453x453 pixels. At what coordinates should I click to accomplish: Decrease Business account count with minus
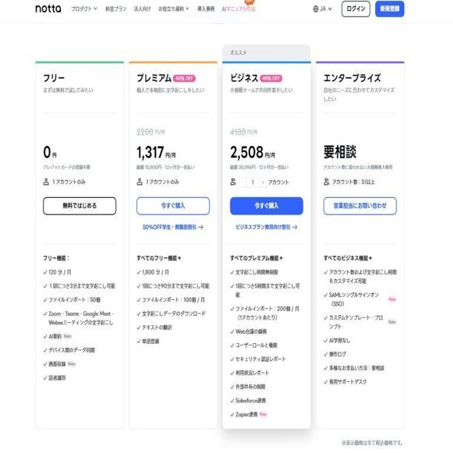pos(243,182)
